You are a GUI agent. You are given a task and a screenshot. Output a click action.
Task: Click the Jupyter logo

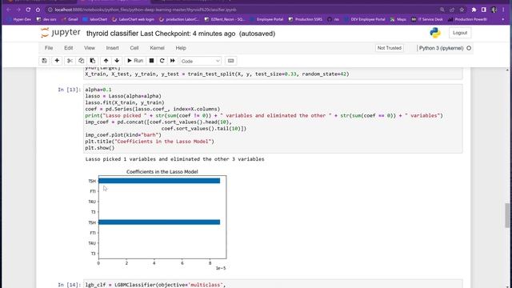coord(61,33)
